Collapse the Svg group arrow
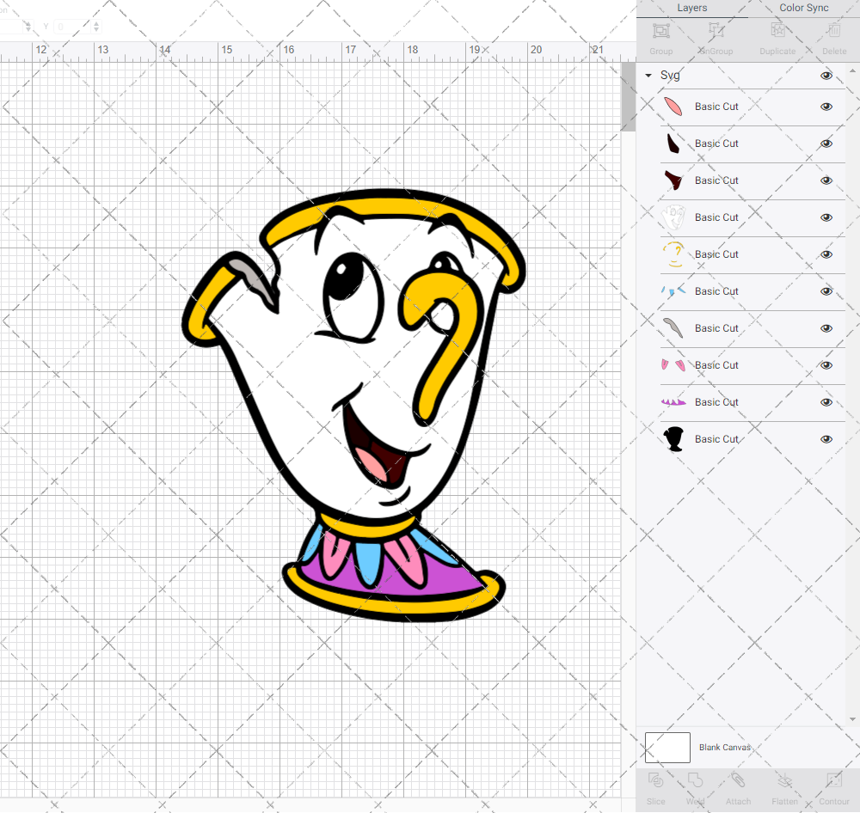 tap(648, 76)
